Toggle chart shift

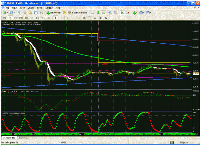pos(128,13)
